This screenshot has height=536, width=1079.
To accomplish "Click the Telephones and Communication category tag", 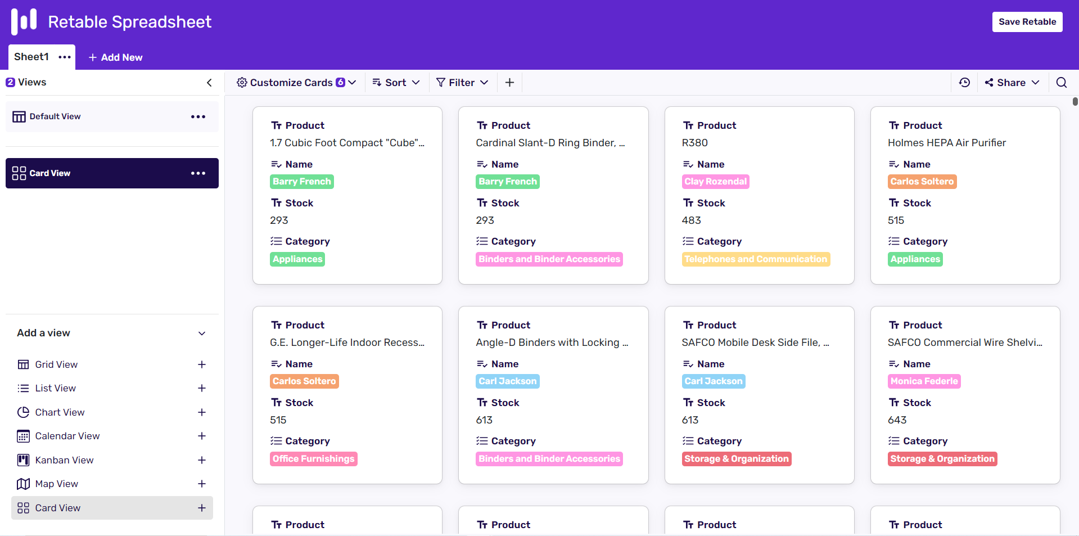I will [756, 259].
